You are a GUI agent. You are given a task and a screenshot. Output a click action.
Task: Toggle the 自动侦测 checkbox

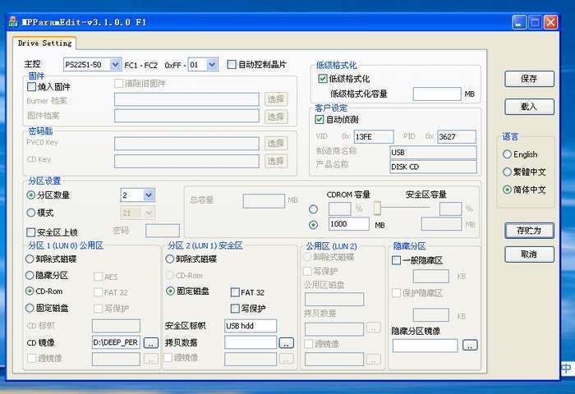click(320, 120)
